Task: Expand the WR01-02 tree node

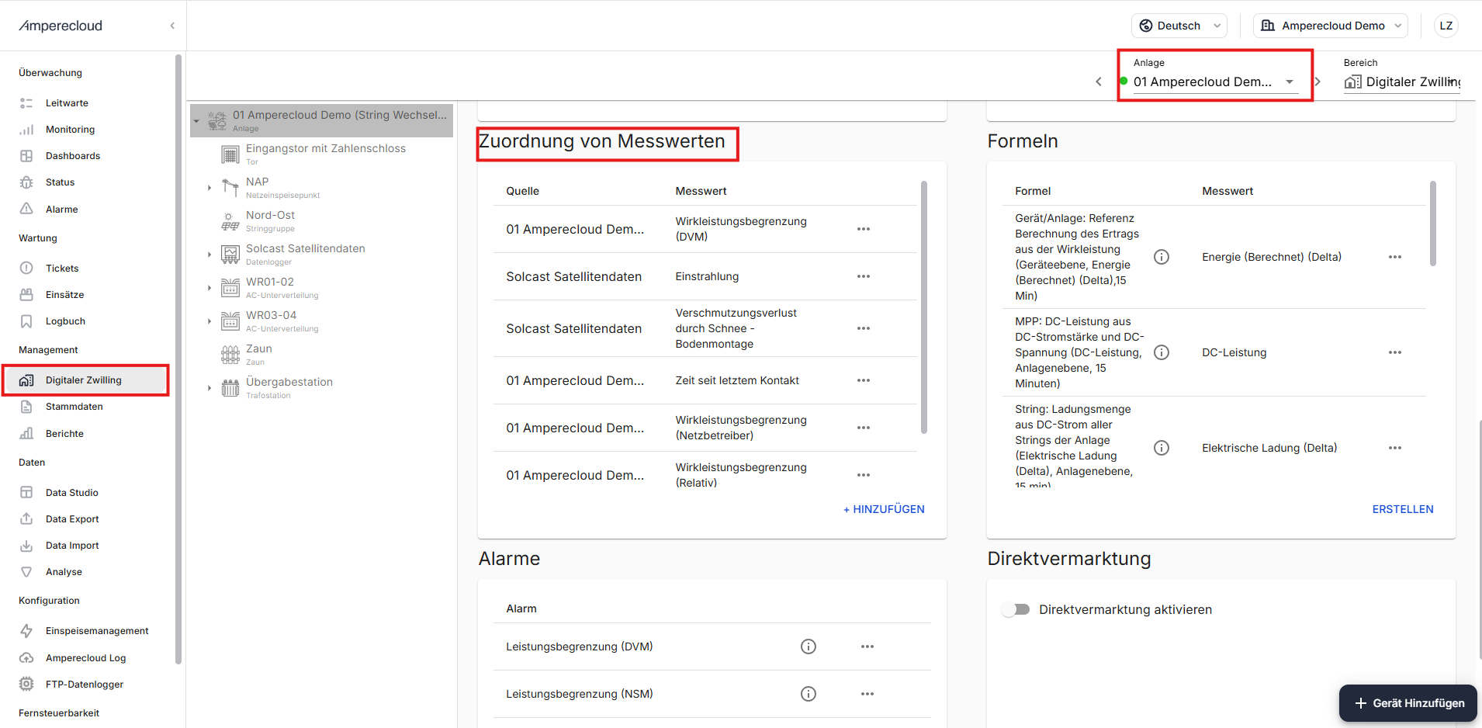Action: pos(209,288)
